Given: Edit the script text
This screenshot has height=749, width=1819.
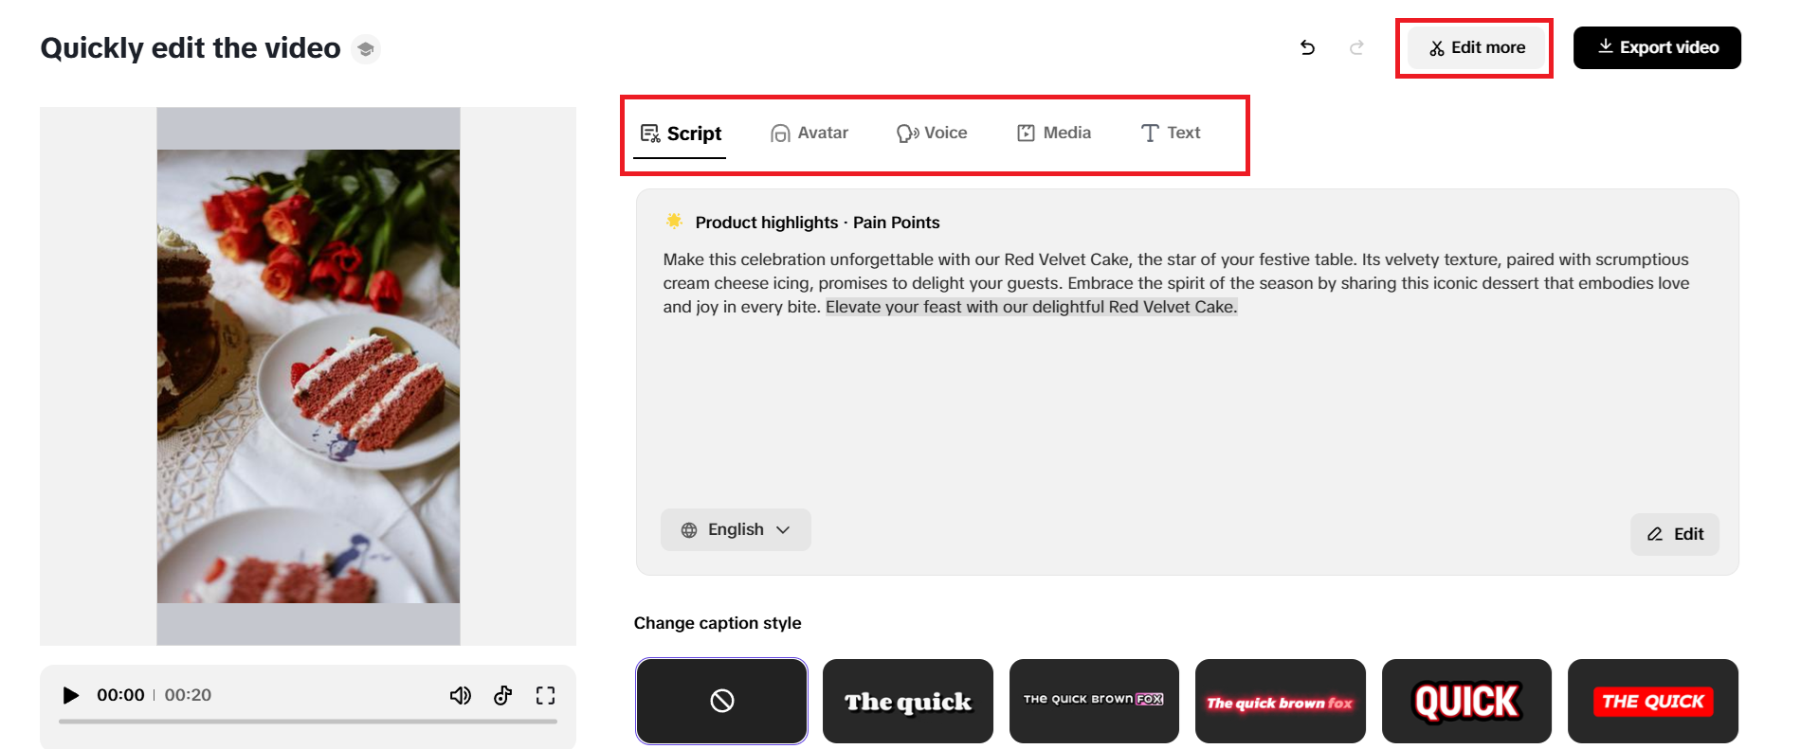Looking at the screenshot, I should [x=1675, y=534].
